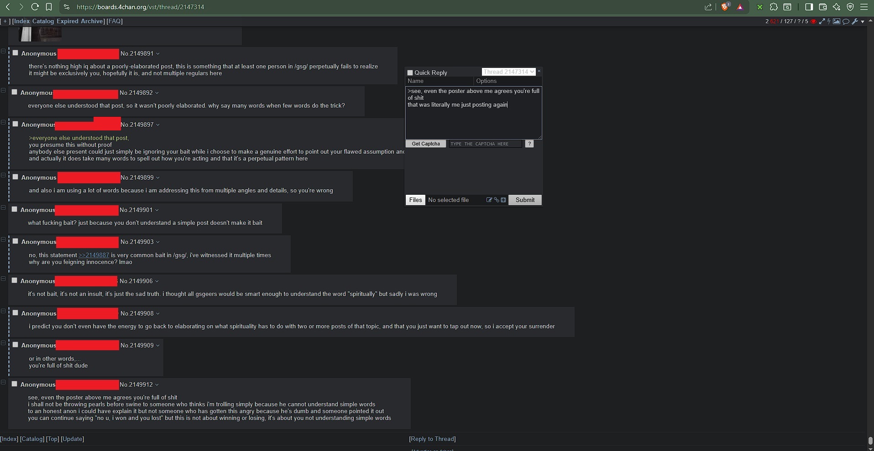The image size is (874, 451).
Task: Click the lightning bolt updater icon
Action: [x=829, y=21]
